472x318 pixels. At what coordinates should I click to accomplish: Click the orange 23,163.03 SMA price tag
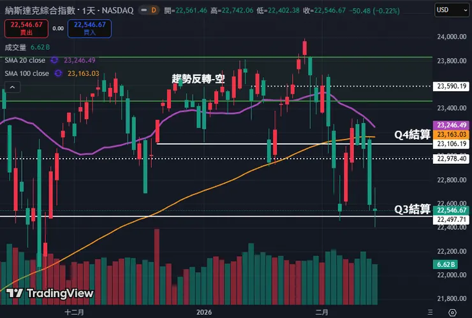coord(452,134)
